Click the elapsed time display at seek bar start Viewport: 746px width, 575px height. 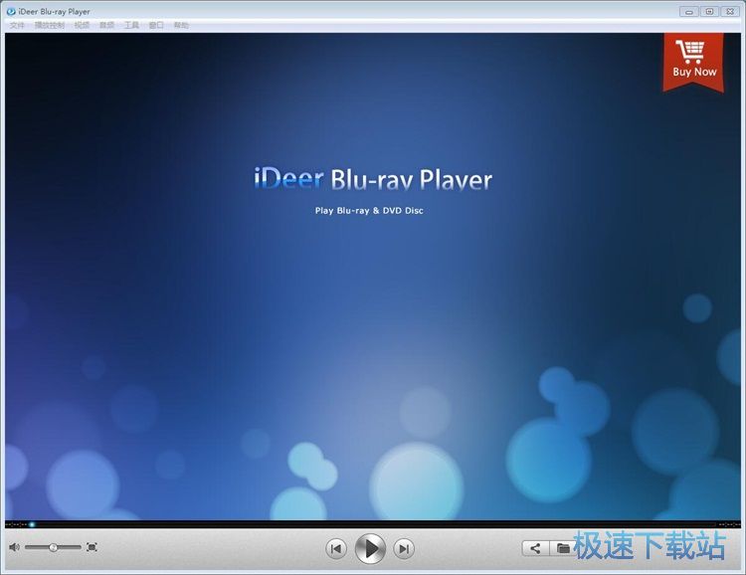point(16,524)
